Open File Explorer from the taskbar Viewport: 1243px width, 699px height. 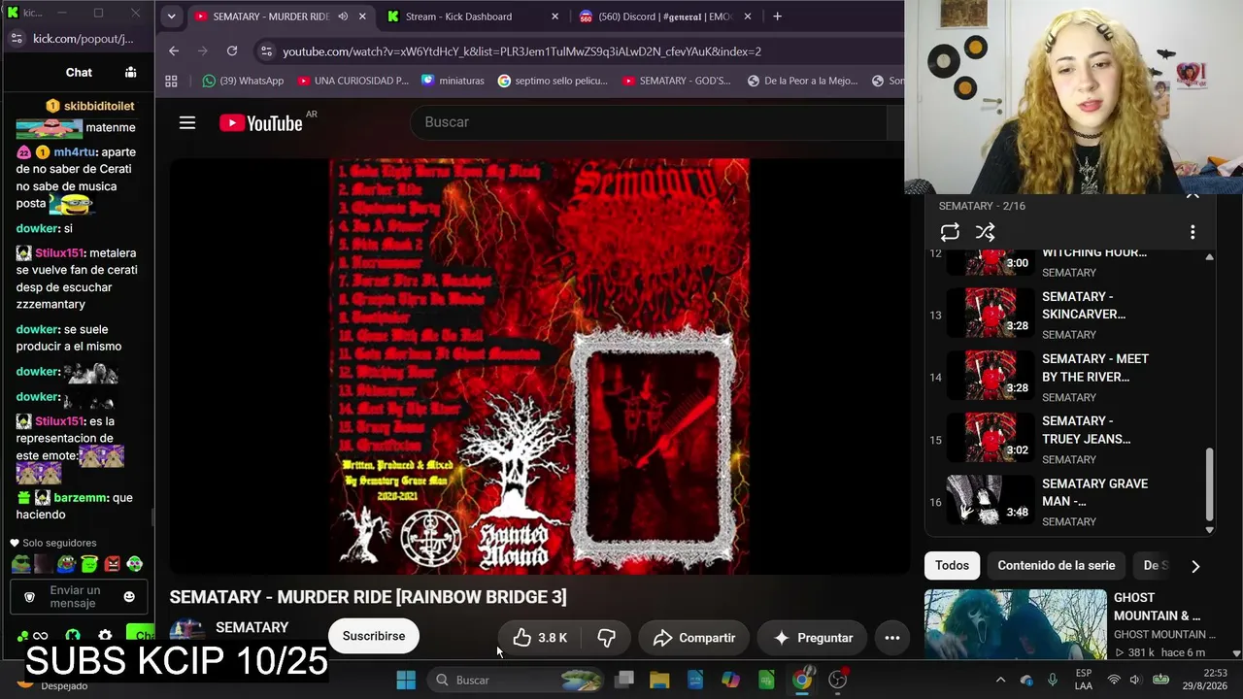(x=659, y=680)
